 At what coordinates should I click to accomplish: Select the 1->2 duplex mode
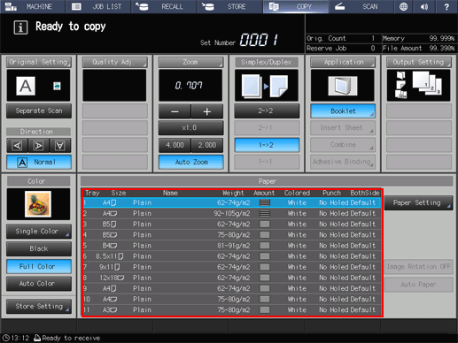click(x=267, y=145)
